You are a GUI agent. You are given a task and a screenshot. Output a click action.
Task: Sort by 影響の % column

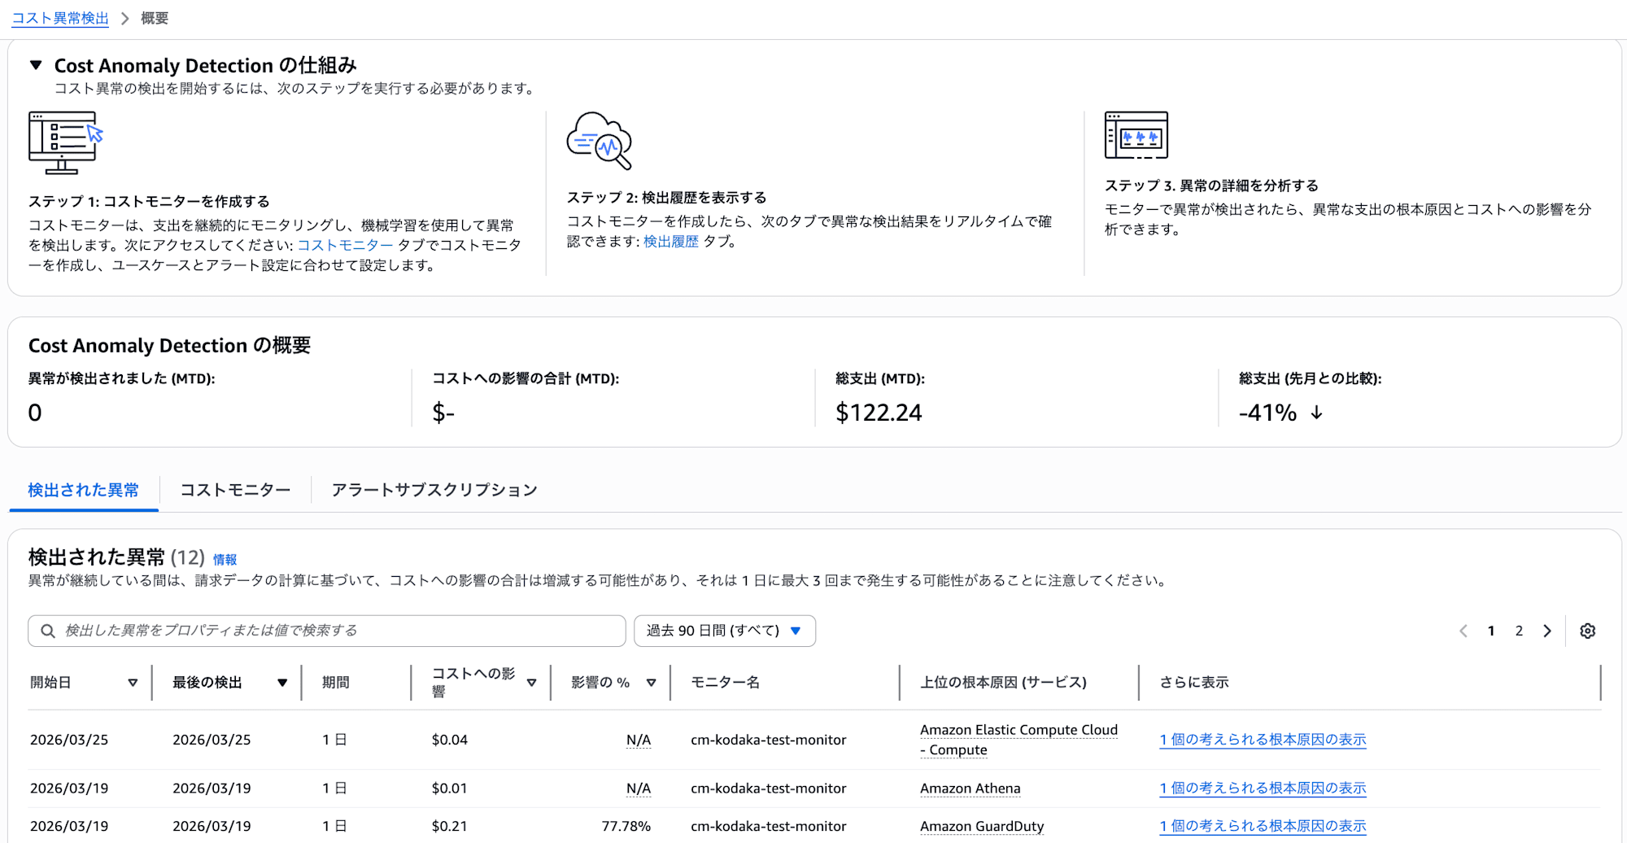[x=651, y=683]
